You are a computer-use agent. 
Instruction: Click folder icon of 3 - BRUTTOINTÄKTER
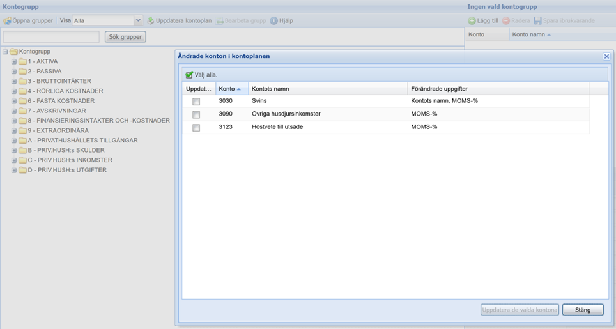[22, 81]
